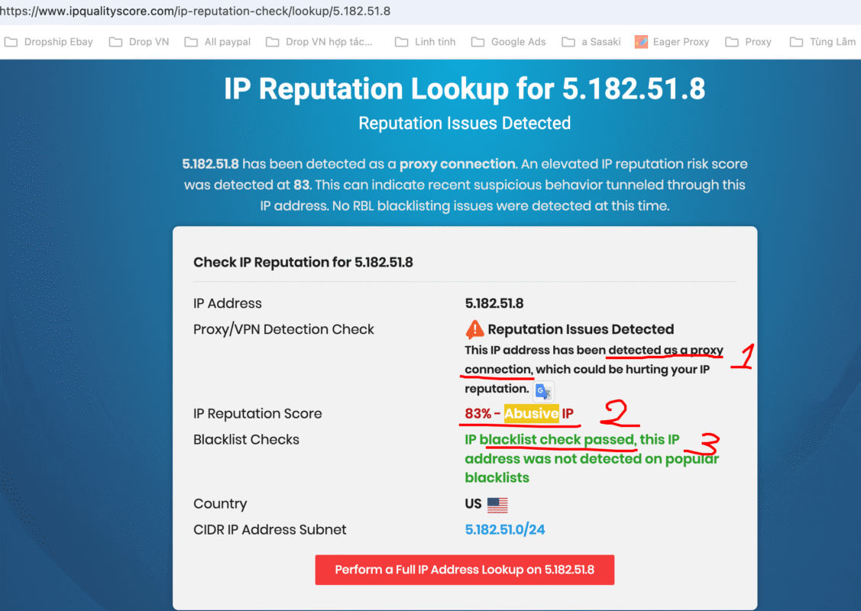Open the Proxy bookmark folder
Viewport: 861px width, 611px height.
point(749,42)
